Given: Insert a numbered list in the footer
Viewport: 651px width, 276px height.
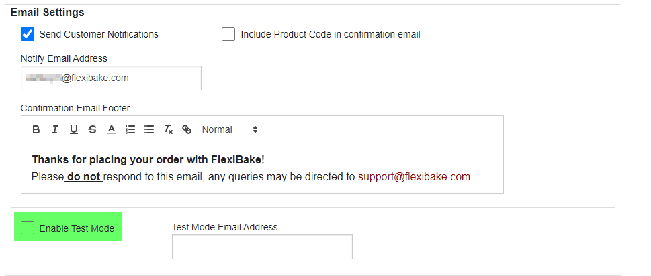Looking at the screenshot, I should [x=130, y=129].
